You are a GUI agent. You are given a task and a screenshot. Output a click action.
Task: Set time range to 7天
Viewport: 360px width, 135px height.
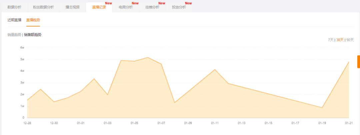(x=331, y=40)
